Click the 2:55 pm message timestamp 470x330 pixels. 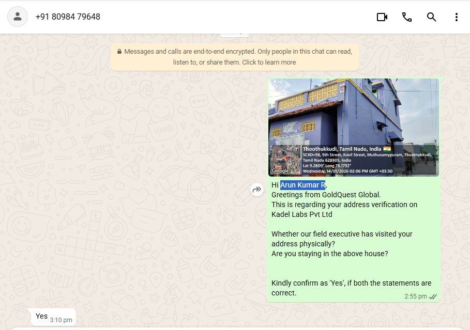pos(415,296)
